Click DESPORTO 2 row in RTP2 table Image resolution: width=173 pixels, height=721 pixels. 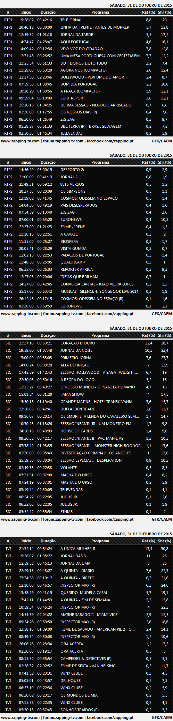(x=86, y=170)
